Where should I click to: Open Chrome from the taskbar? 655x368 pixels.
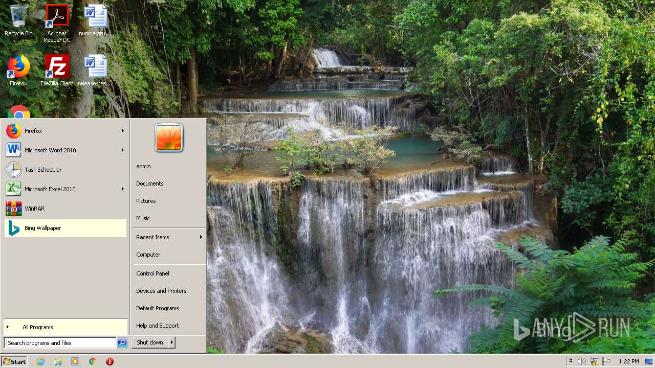tap(93, 361)
